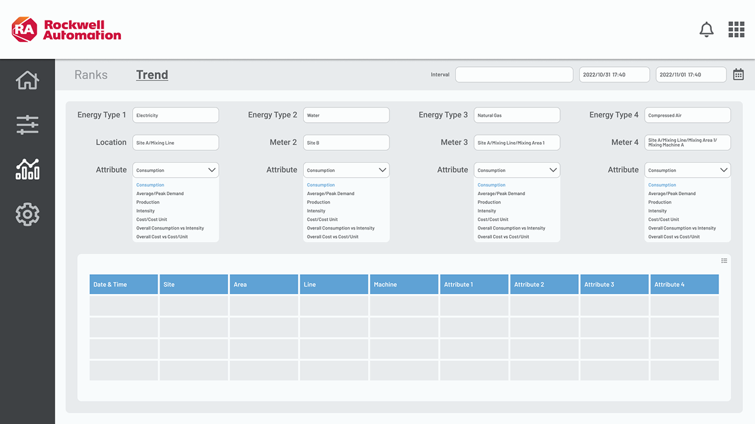Switch to the Trend tab
This screenshot has width=755, height=424.
pyautogui.click(x=152, y=74)
